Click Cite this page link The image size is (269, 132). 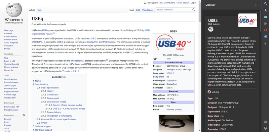pyautogui.click(x=10, y=95)
